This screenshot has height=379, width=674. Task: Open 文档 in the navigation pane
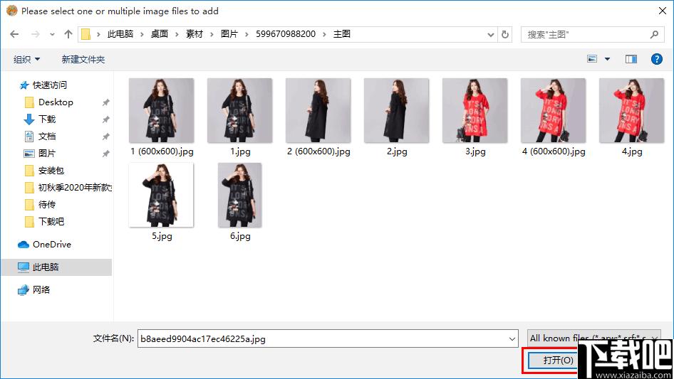click(47, 136)
